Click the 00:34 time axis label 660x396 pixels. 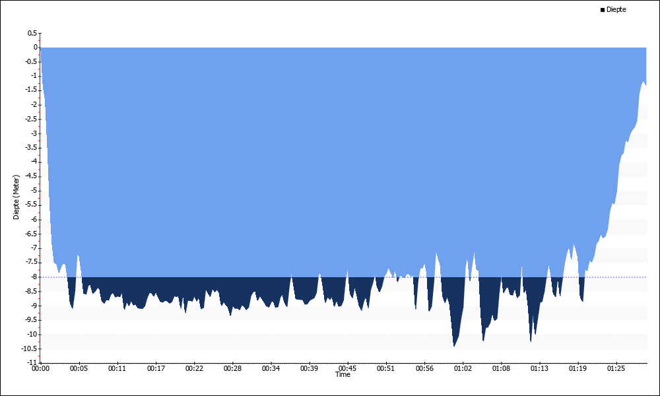point(271,368)
